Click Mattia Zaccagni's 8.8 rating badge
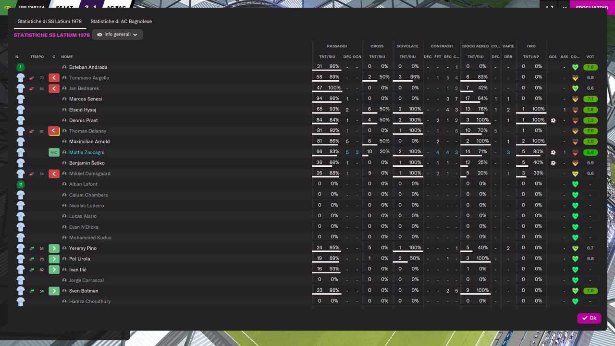This screenshot has width=615, height=346. pyautogui.click(x=590, y=152)
